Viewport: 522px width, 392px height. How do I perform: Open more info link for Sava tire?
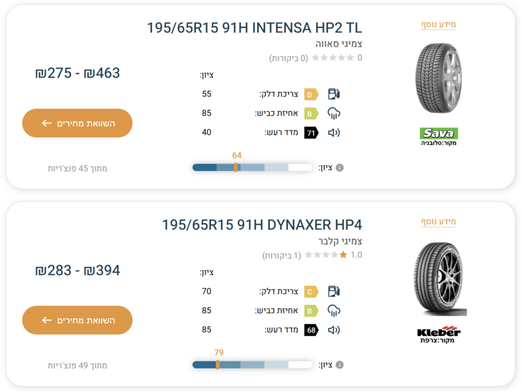(438, 25)
